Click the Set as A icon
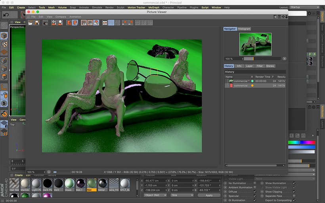The image size is (325, 203). [x=124, y=23]
